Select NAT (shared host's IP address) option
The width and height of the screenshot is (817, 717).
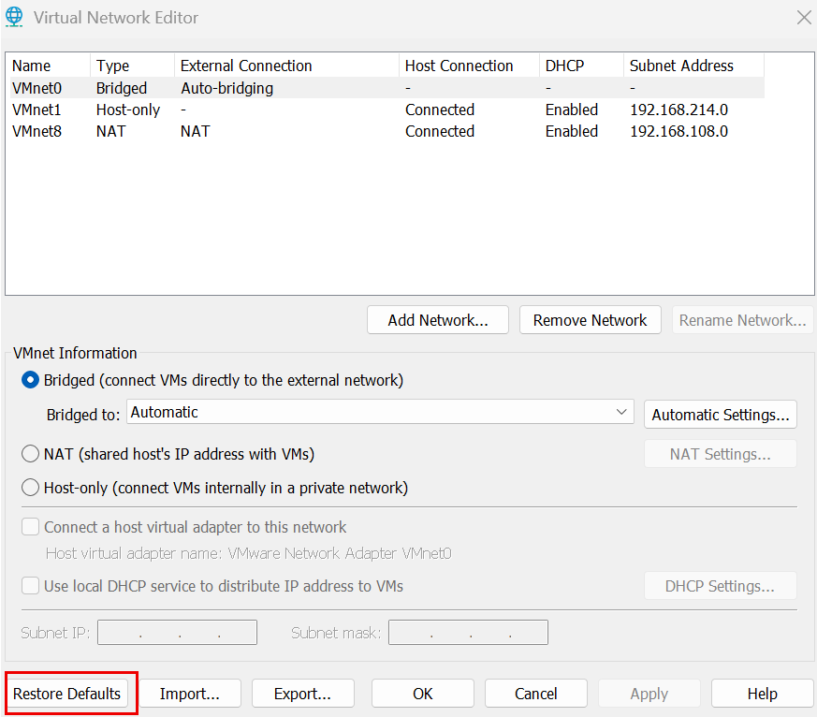(x=30, y=454)
